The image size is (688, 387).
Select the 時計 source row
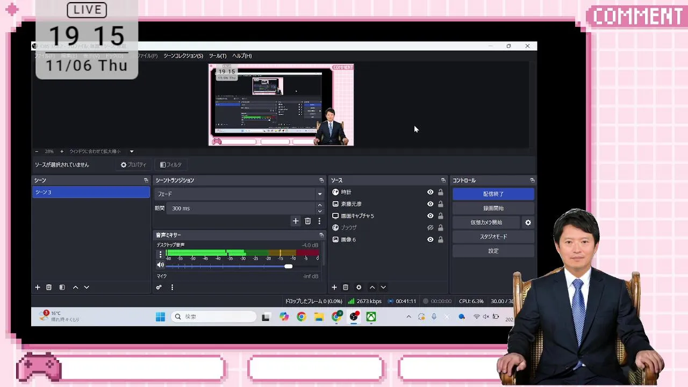pos(388,192)
